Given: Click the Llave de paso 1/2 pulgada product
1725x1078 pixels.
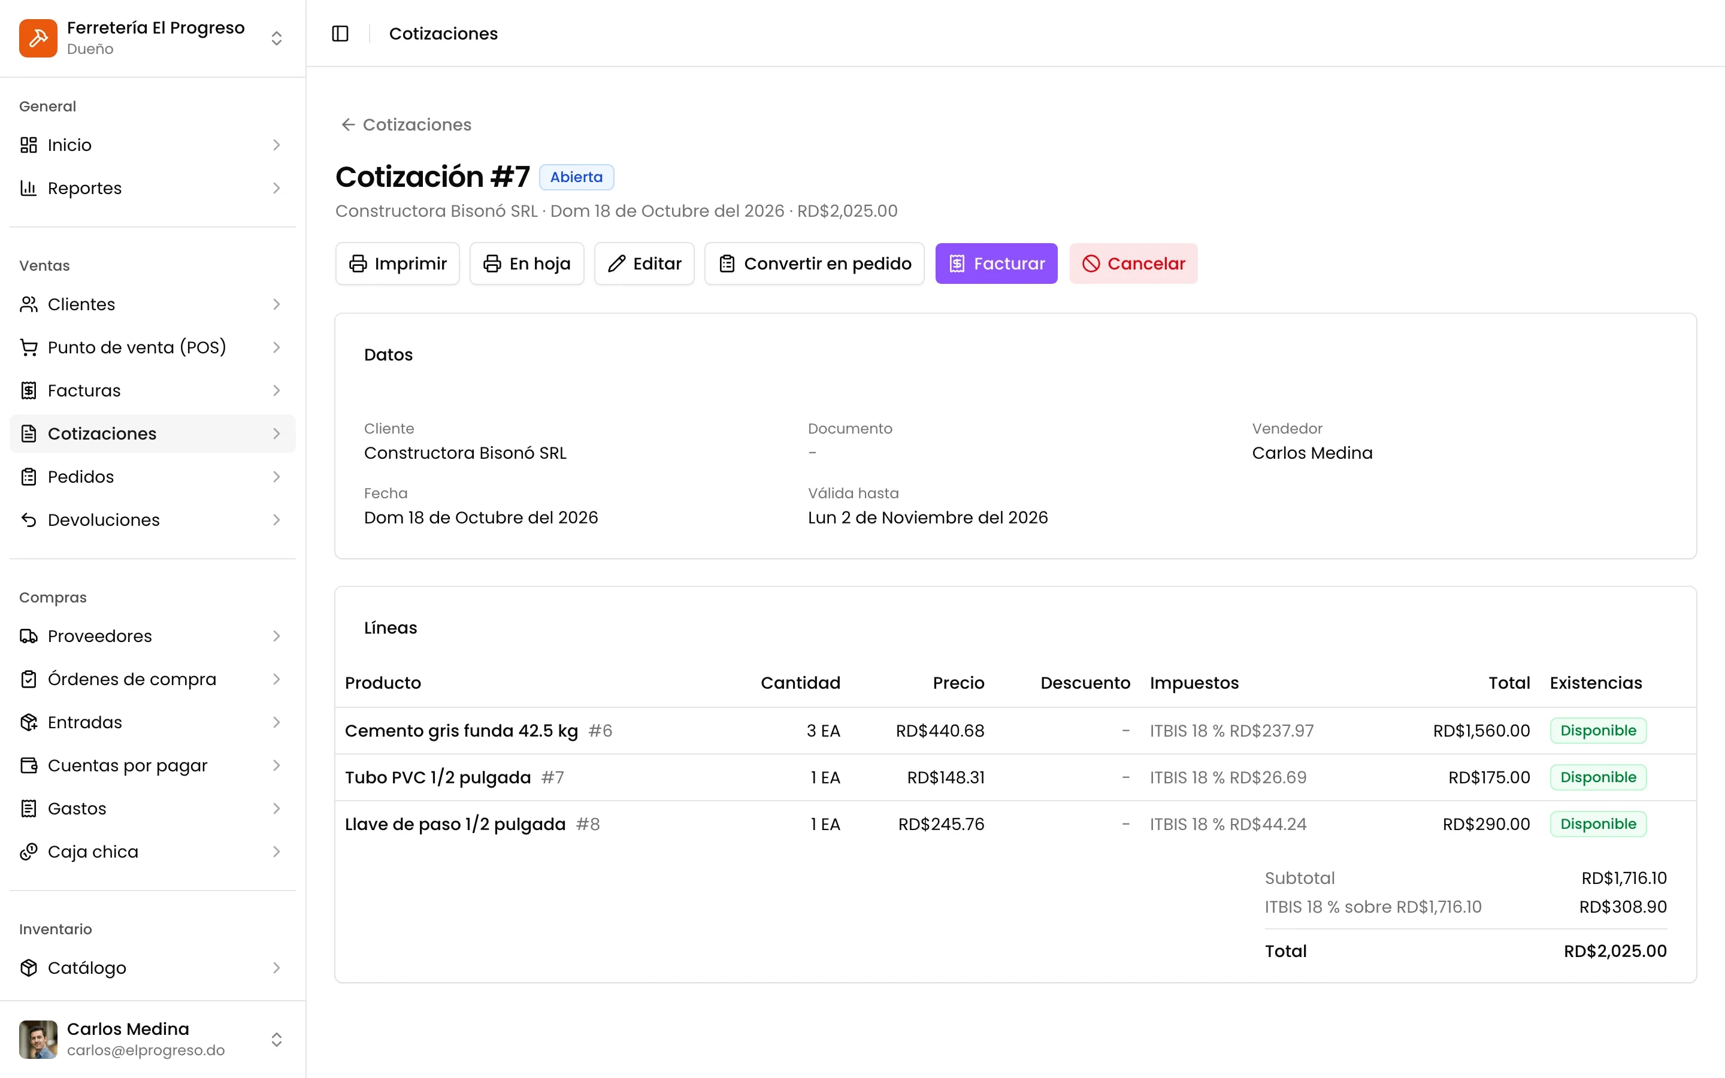Looking at the screenshot, I should tap(455, 824).
